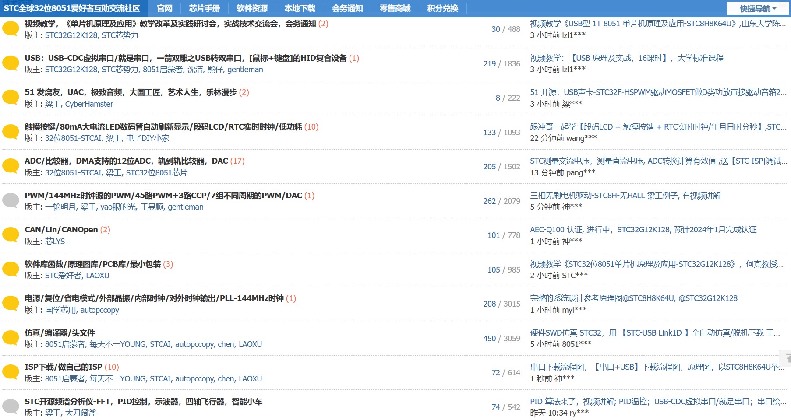Open the USB: USB-CDC虚拟串口 forum title
This screenshot has height=420, width=791.
click(x=186, y=58)
